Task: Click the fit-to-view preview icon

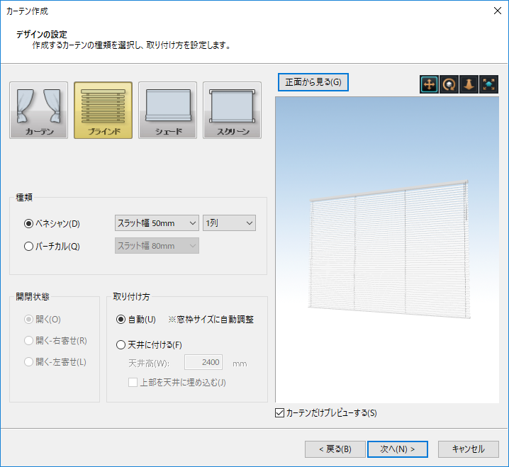Action: 489,84
